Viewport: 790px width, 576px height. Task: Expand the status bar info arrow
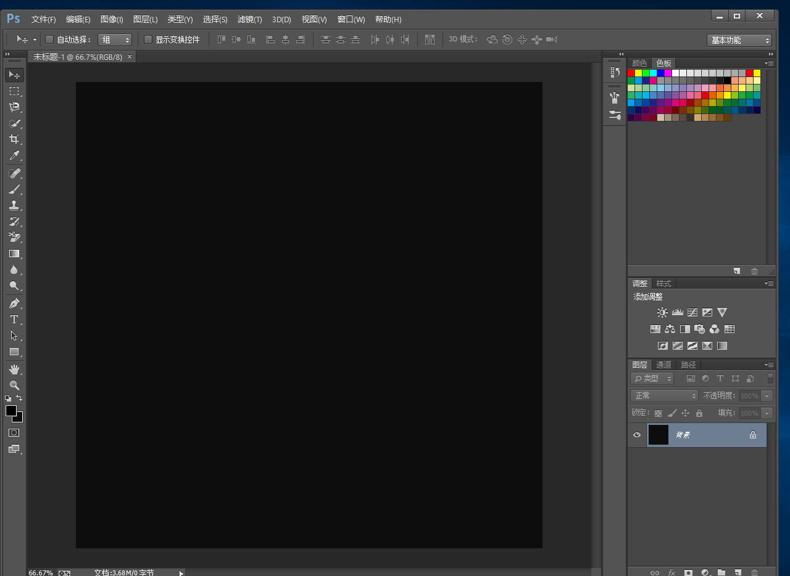181,573
